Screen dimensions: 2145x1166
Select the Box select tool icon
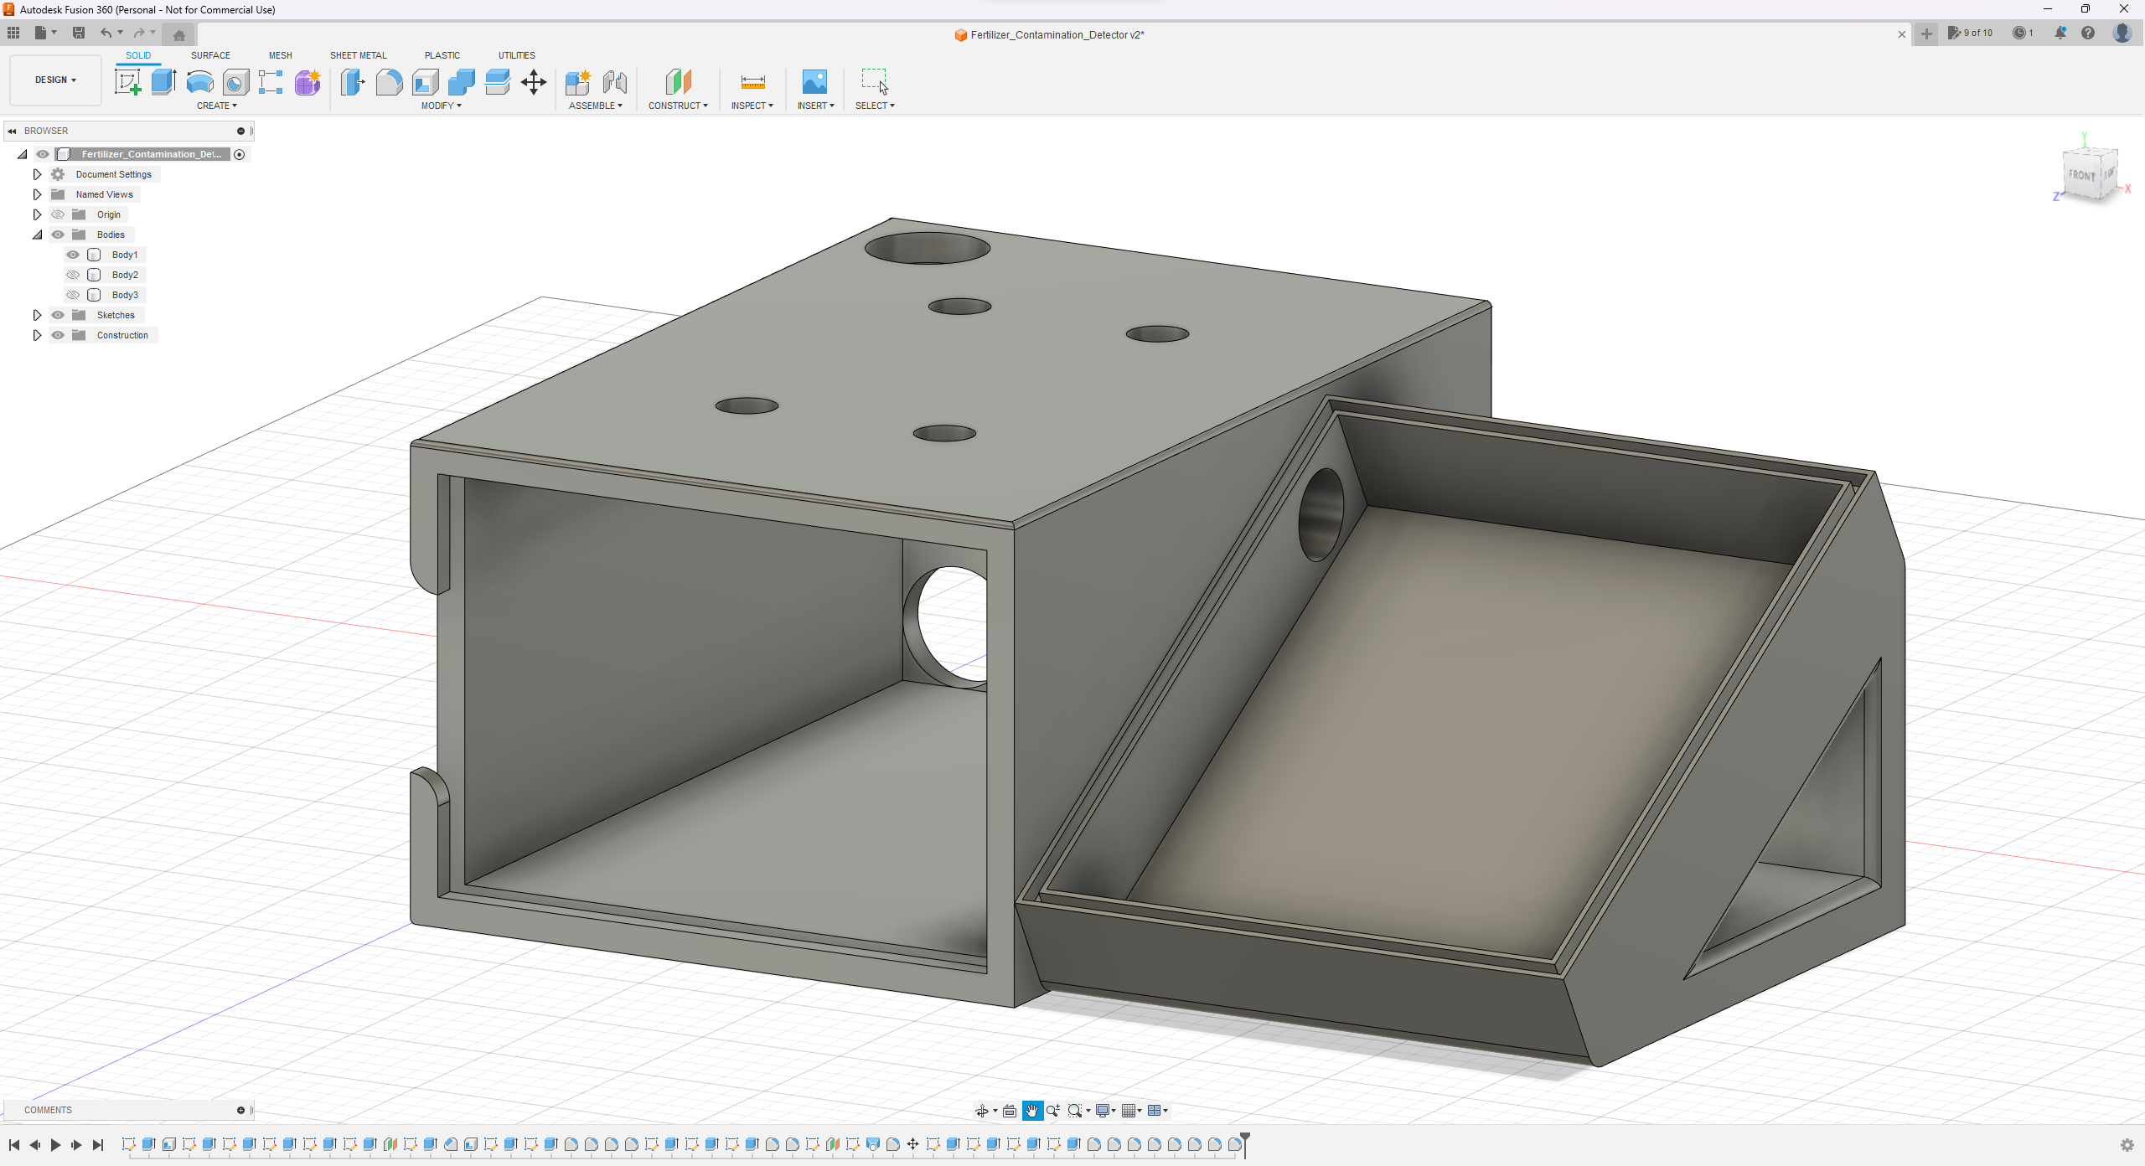click(873, 82)
